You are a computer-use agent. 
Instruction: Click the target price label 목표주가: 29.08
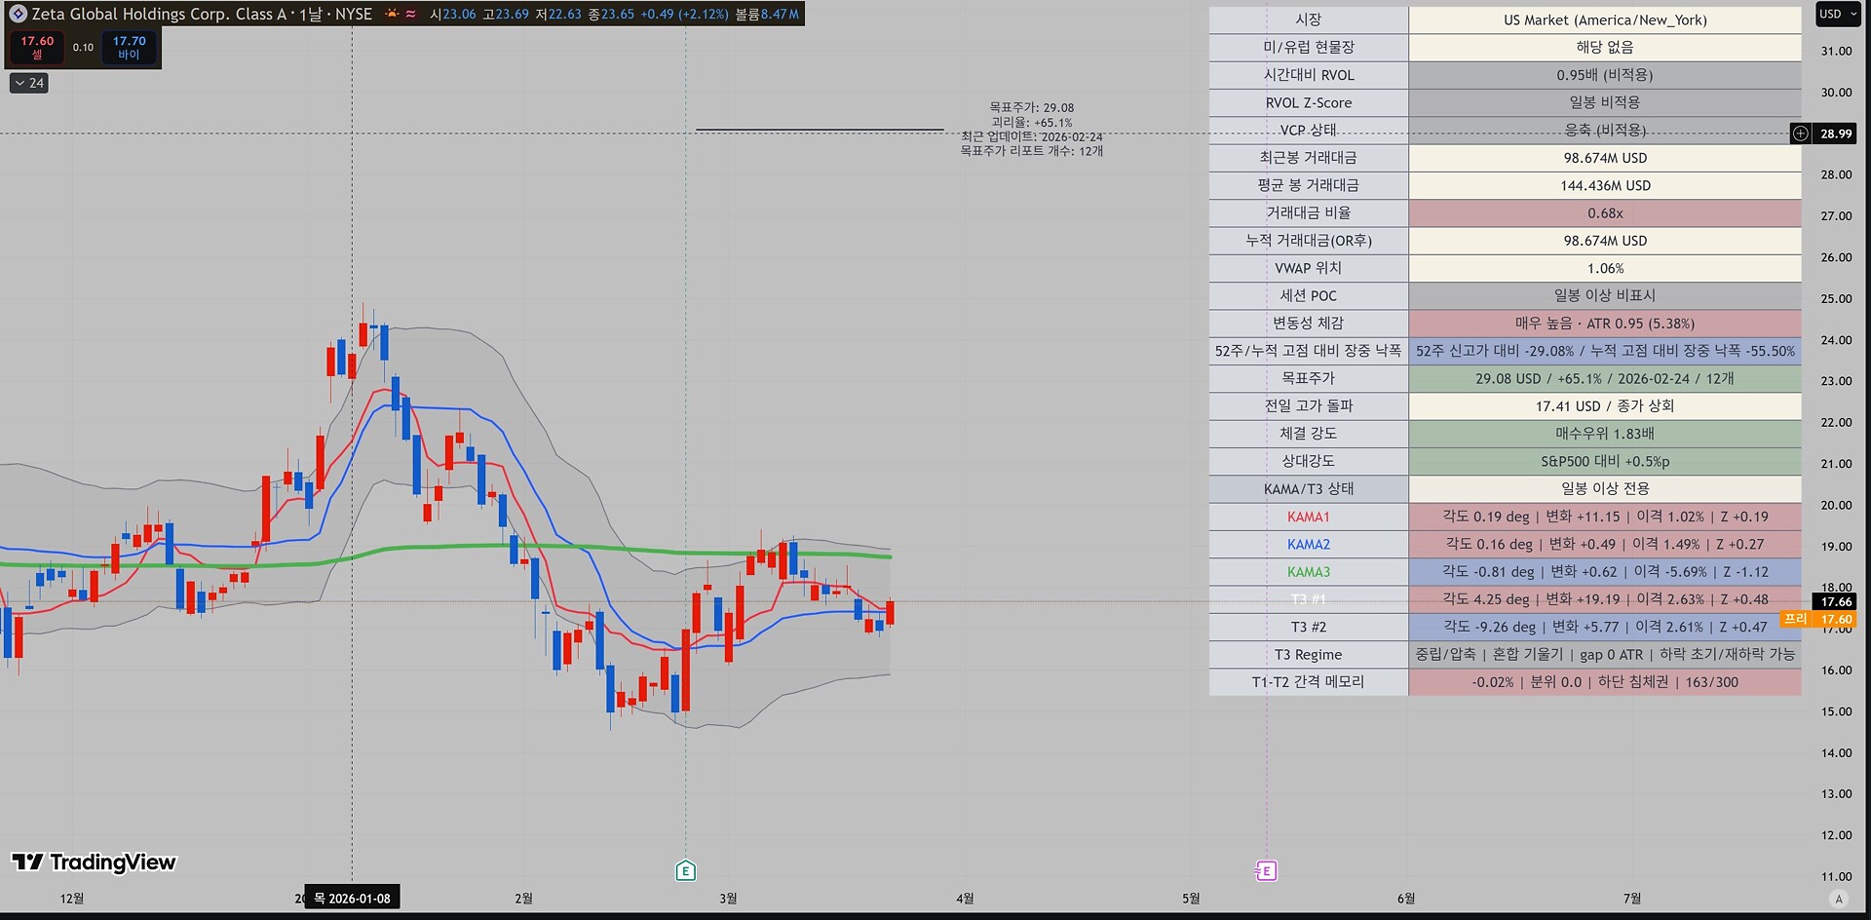coord(1031,108)
